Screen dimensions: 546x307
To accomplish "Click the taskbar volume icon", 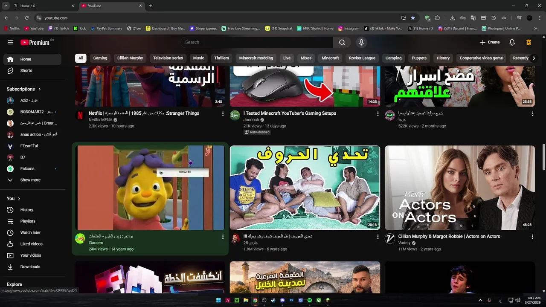I will tap(517, 300).
